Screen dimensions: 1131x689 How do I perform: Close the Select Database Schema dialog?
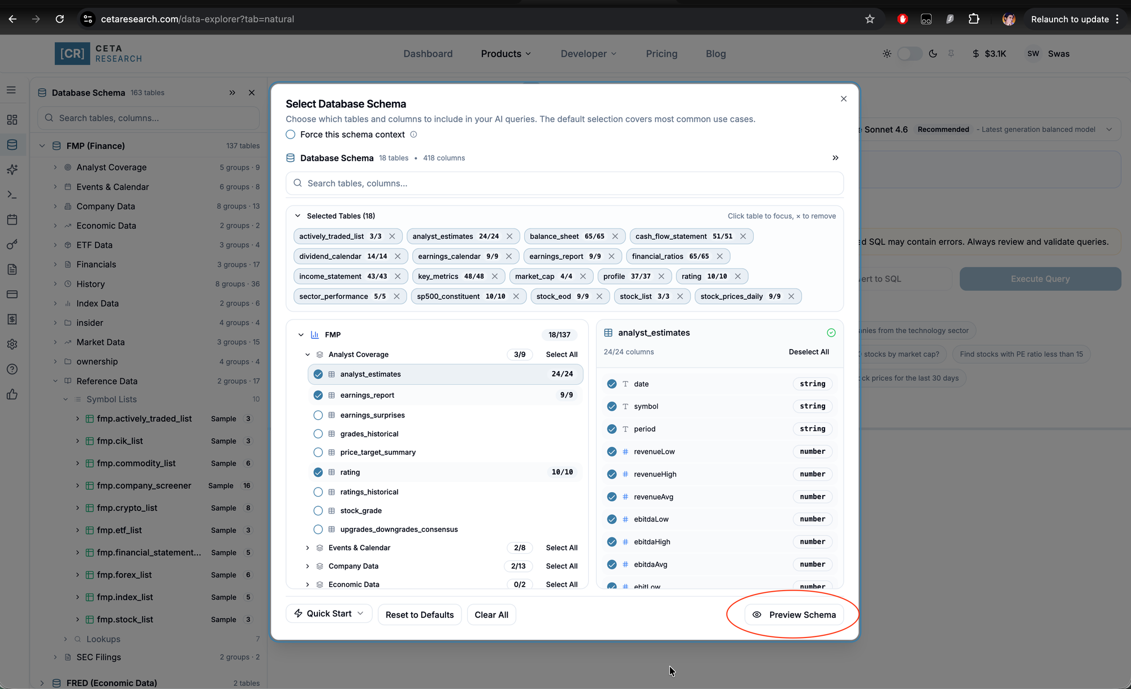tap(844, 99)
